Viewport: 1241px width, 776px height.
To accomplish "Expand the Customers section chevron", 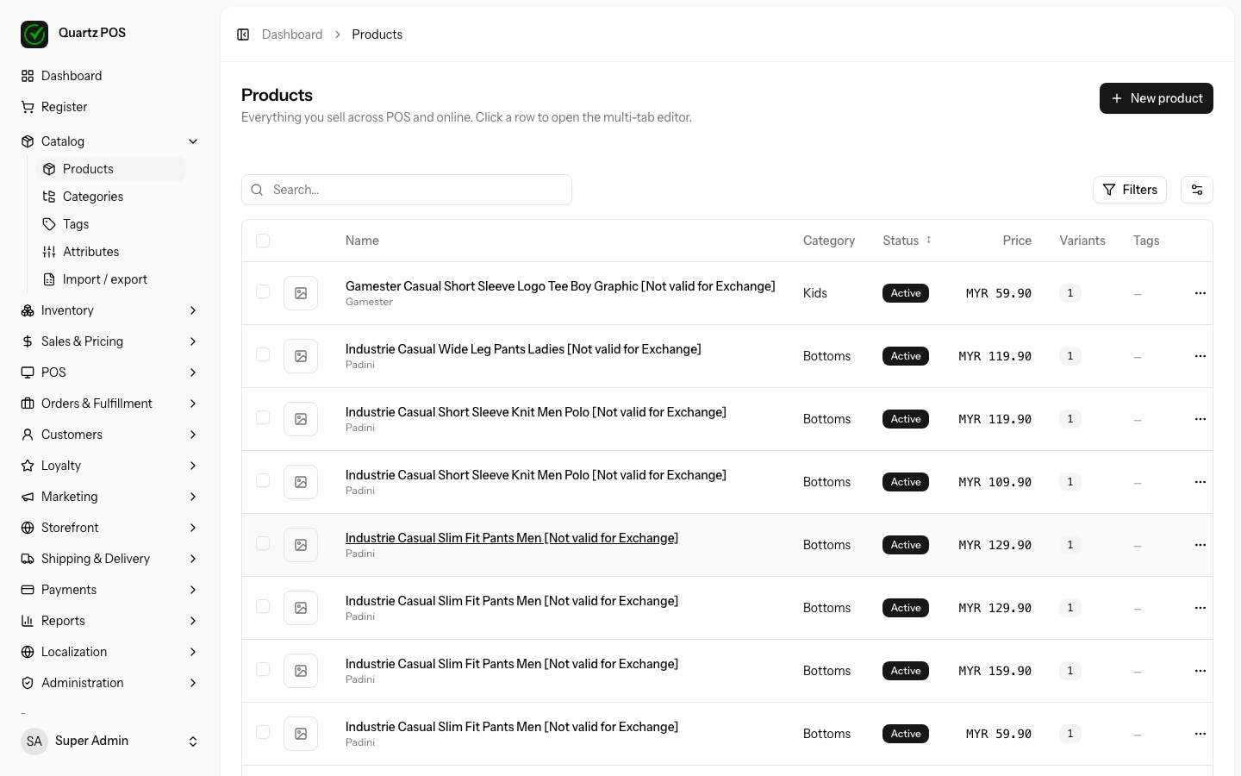I will (193, 435).
